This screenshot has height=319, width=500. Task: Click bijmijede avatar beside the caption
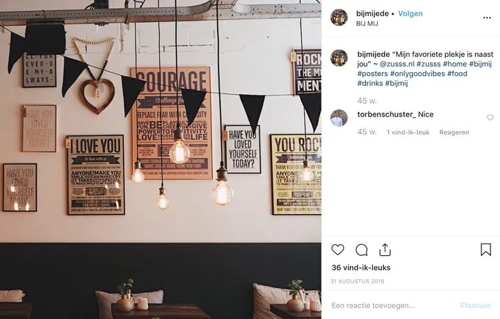[x=339, y=58]
